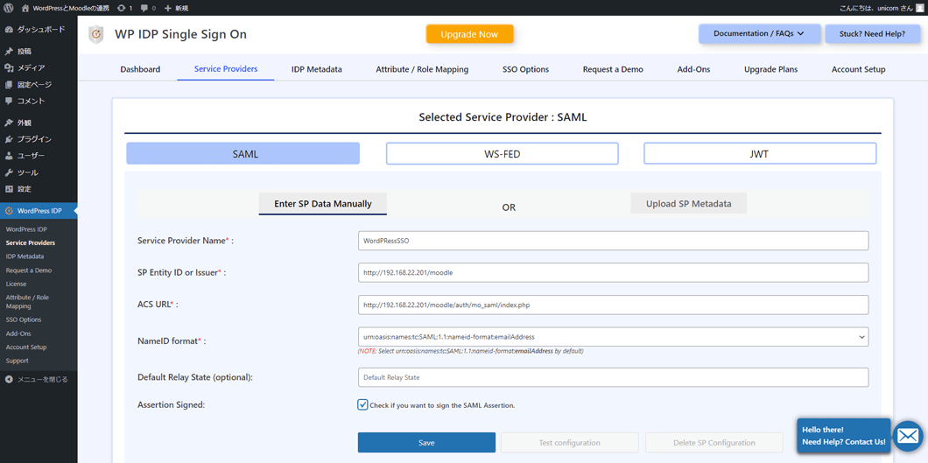The image size is (928, 463).
Task: Choose Enter SP Data Manually
Action: tap(322, 203)
